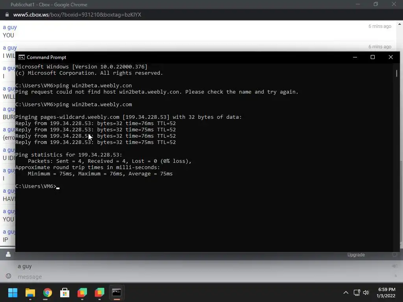
Task: Click the Cbox user profile icon
Action: click(8, 254)
